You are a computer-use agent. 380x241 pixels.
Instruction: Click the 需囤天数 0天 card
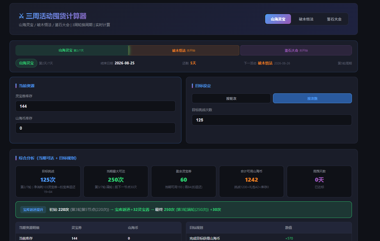pyautogui.click(x=319, y=181)
